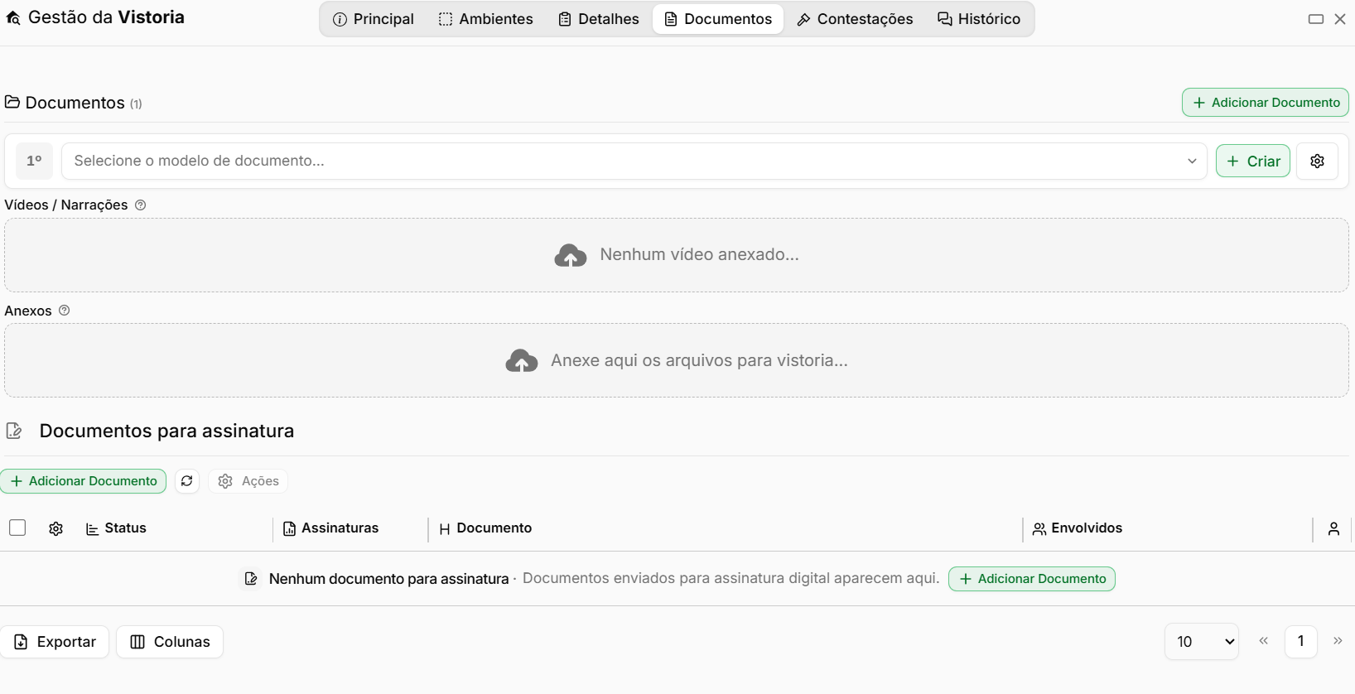This screenshot has height=694, width=1355.
Task: Click the Anexe aqui os arquivos drop area
Action: 677,361
